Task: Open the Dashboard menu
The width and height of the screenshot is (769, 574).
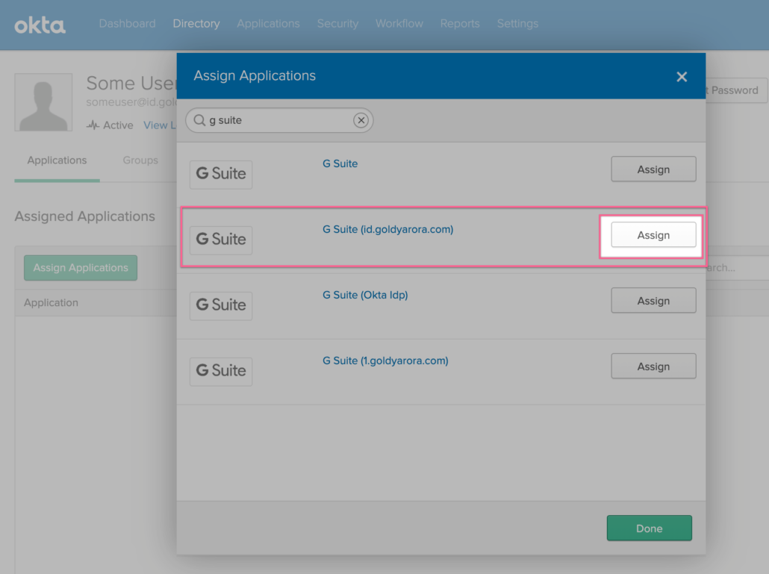Action: (x=127, y=24)
